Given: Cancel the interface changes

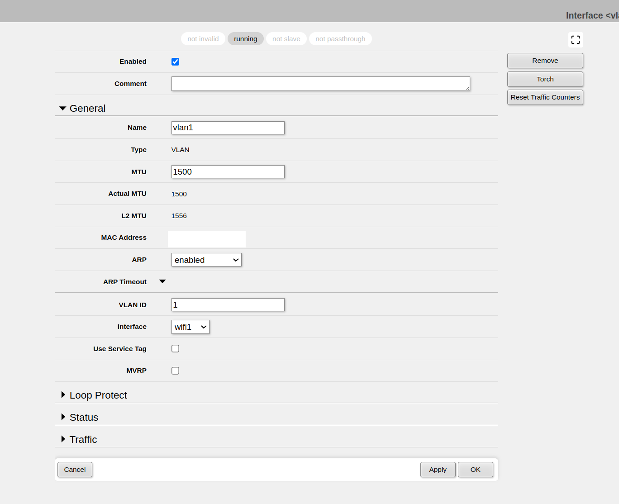Looking at the screenshot, I should [x=75, y=470].
